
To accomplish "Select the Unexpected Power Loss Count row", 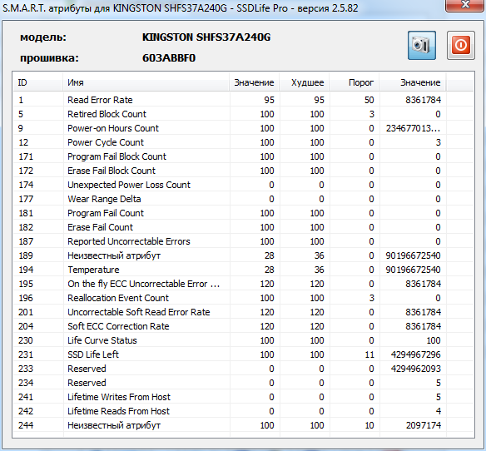I will (243, 185).
